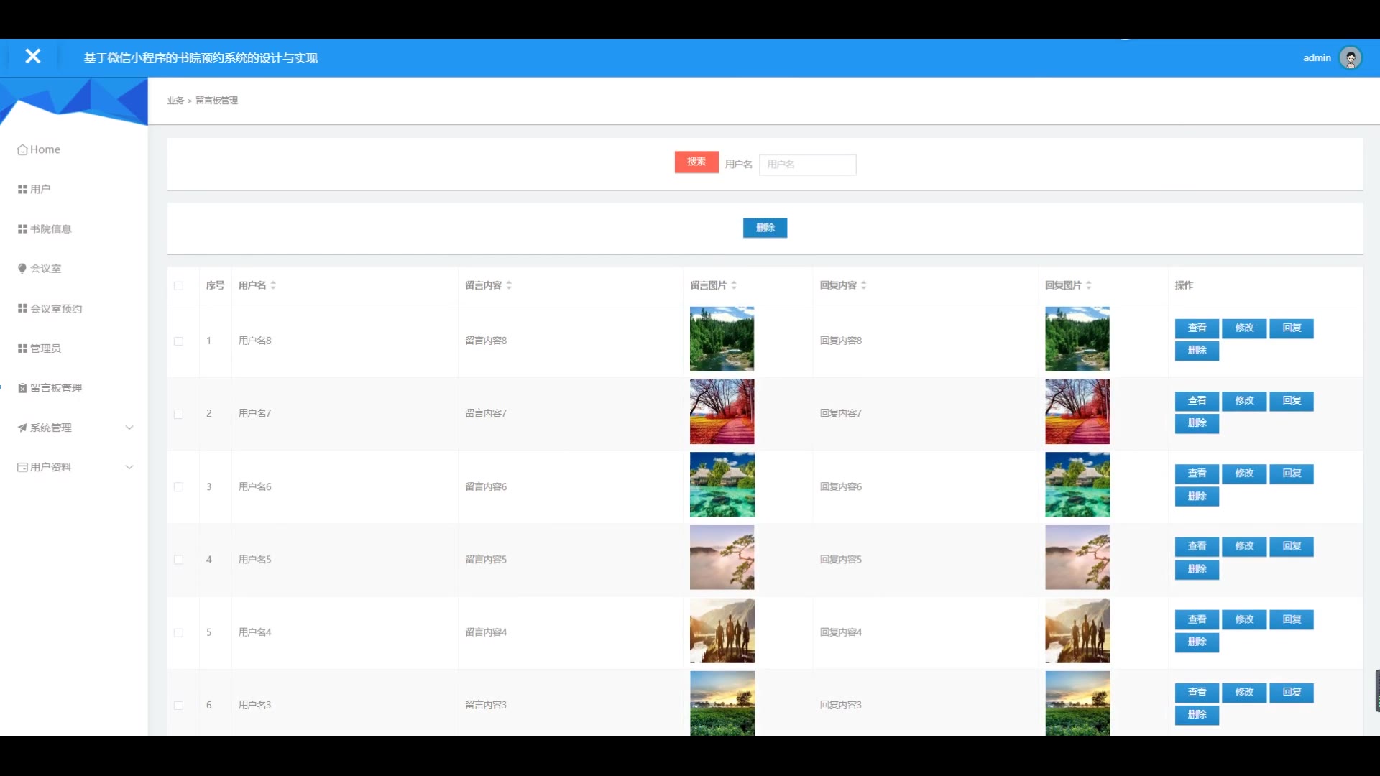Click the 书院信息 grid icon
Viewport: 1380px width, 776px height.
(22, 228)
